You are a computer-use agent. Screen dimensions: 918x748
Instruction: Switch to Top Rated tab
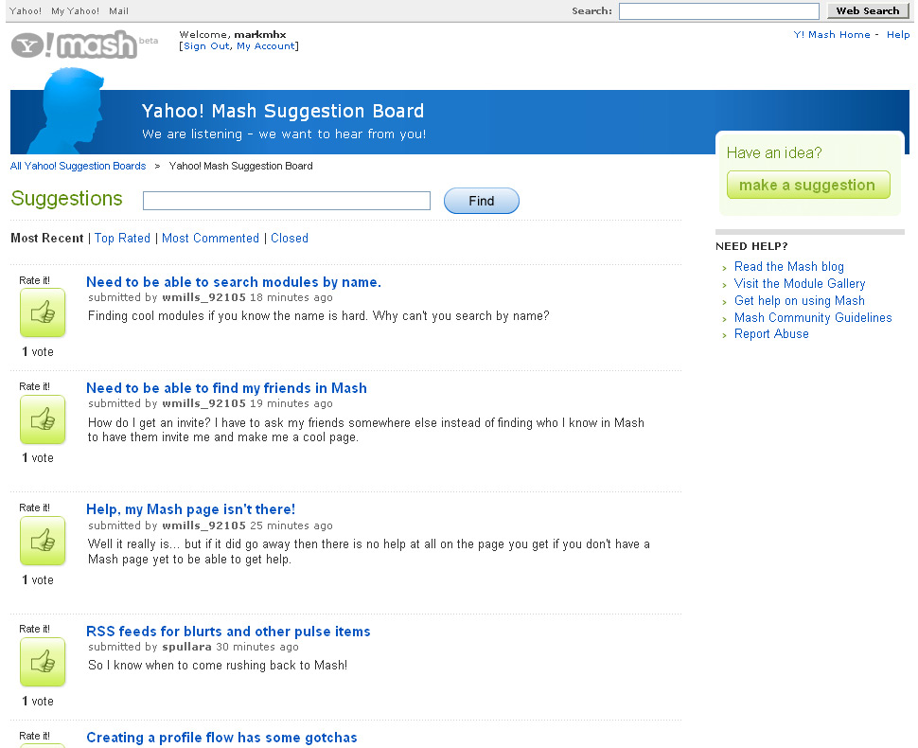[122, 238]
